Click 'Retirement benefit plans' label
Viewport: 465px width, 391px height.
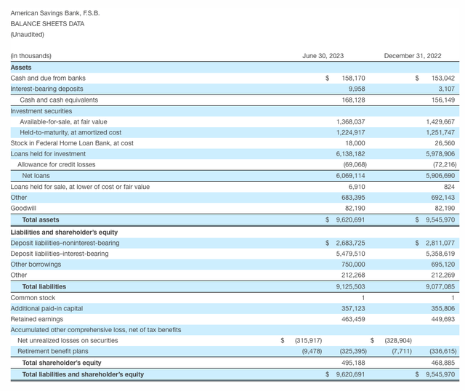pyautogui.click(x=53, y=351)
